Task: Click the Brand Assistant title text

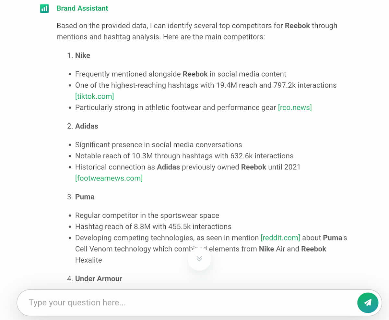Action: click(x=82, y=8)
